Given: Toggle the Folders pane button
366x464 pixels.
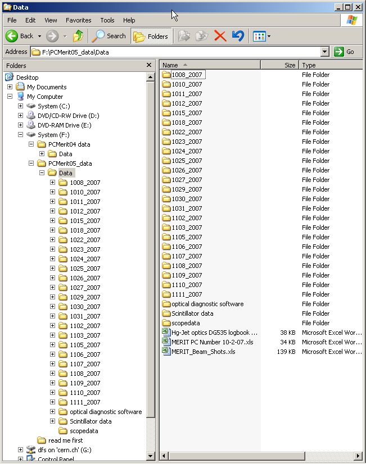Looking at the screenshot, I should (x=151, y=36).
